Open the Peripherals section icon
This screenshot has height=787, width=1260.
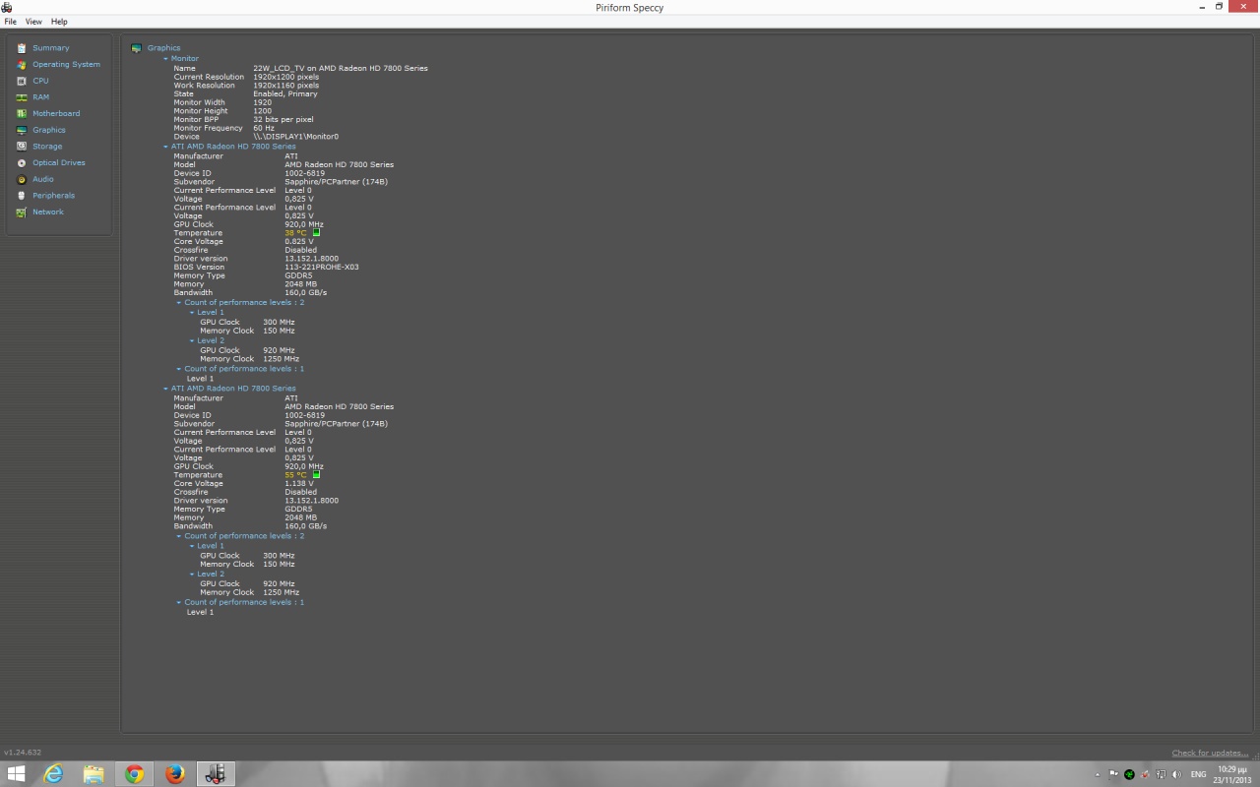(x=22, y=196)
